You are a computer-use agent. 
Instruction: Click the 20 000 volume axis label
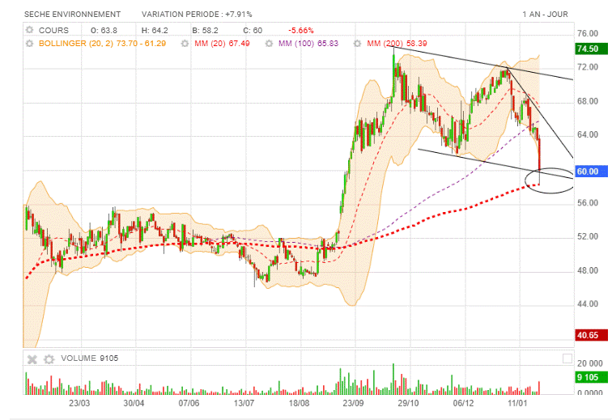coord(590,364)
